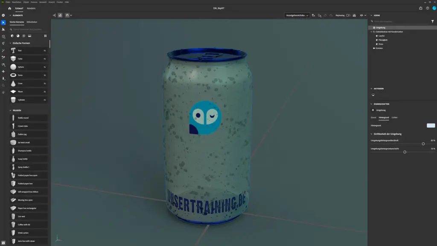The width and height of the screenshot is (437, 246).
Task: Collapse the Aktionen section
Action: (371, 89)
